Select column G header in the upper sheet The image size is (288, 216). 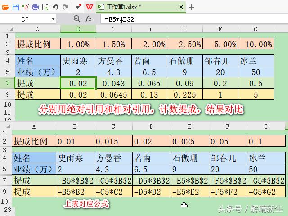(256, 29)
